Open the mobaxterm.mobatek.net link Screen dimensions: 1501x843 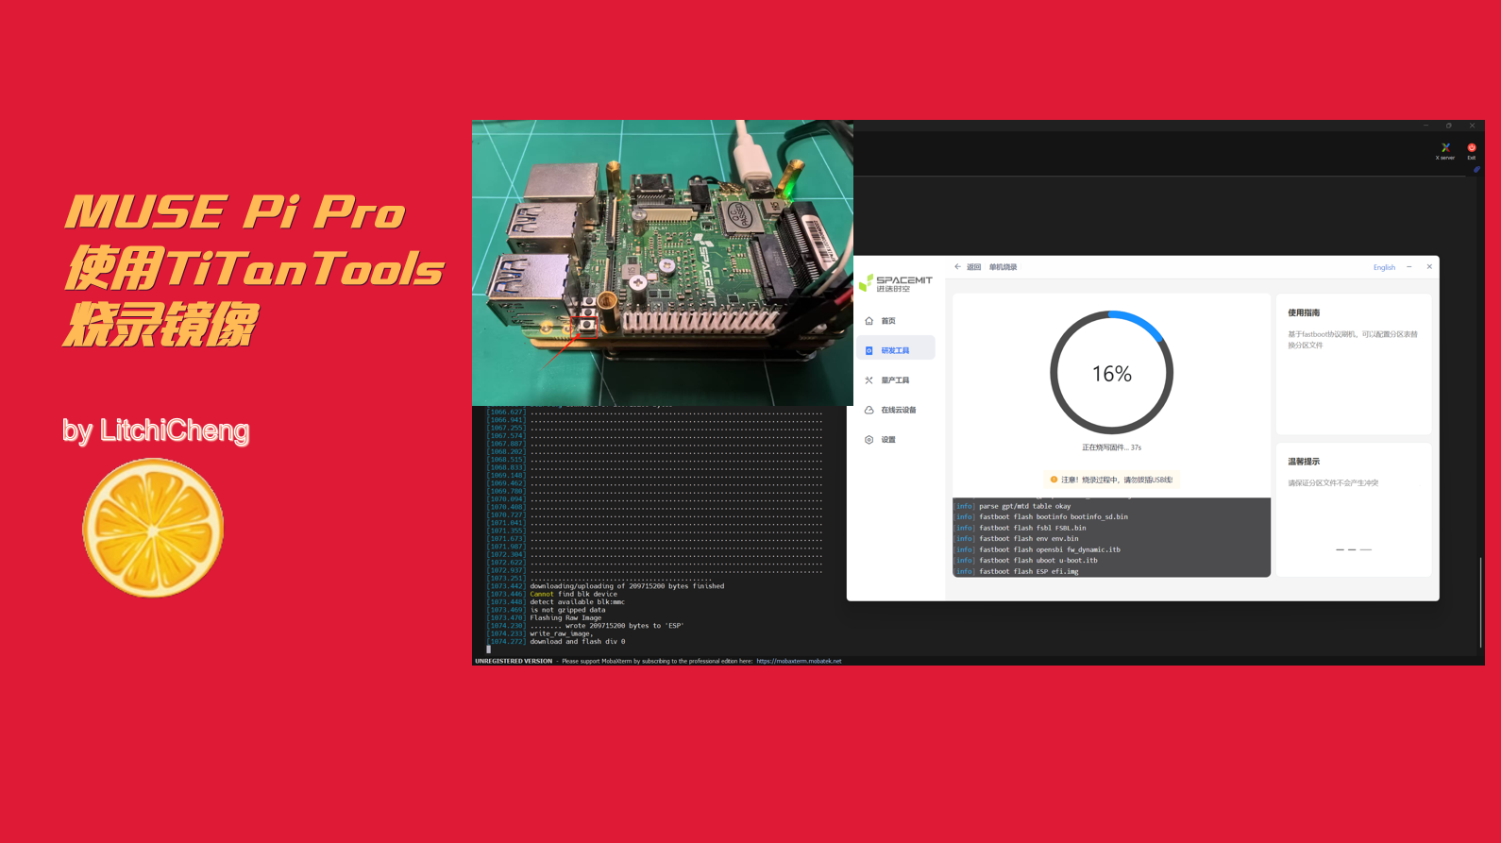(x=799, y=661)
